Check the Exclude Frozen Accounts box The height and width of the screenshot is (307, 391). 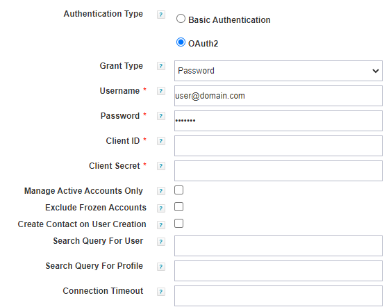point(178,207)
